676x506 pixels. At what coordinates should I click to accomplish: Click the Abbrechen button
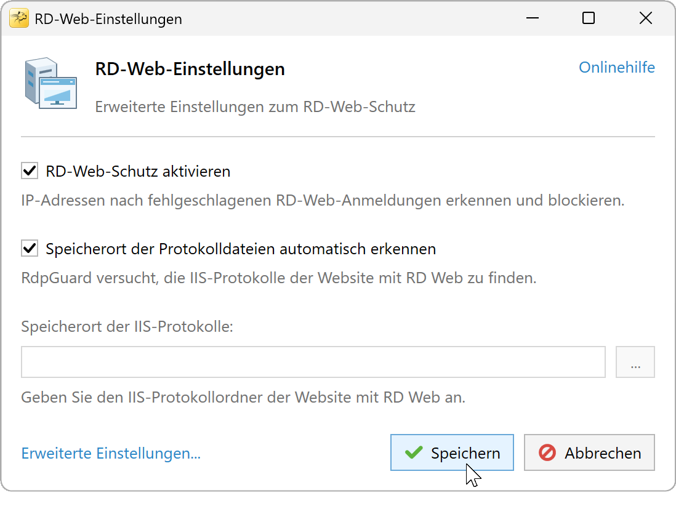pyautogui.click(x=589, y=452)
